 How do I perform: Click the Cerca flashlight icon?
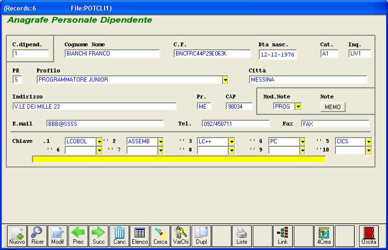pyautogui.click(x=160, y=236)
